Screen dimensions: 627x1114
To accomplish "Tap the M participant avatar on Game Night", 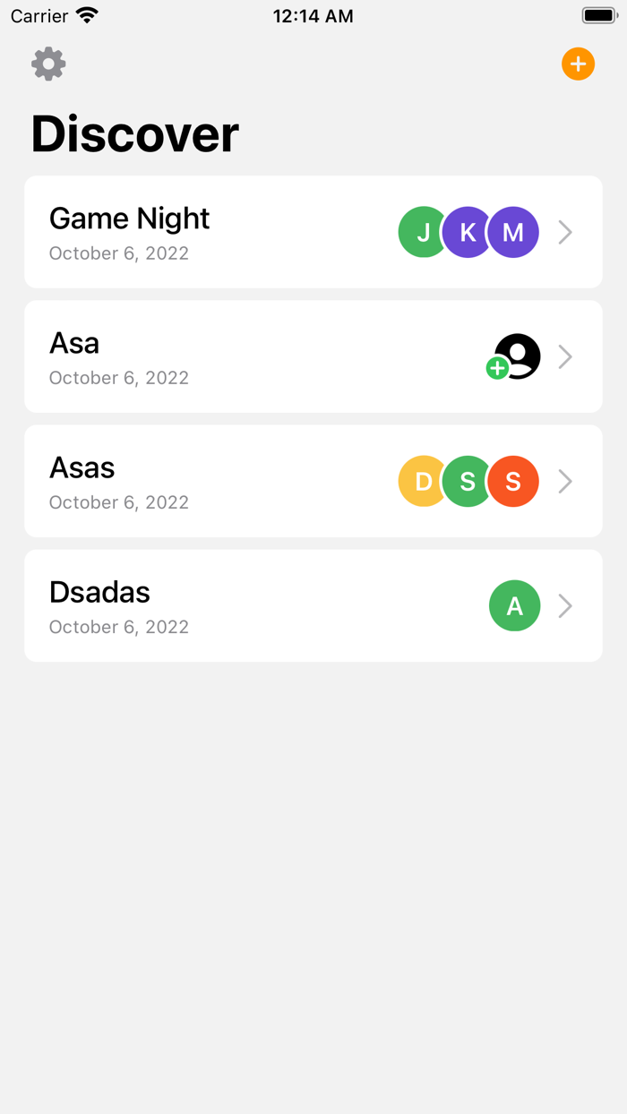I will (x=512, y=232).
